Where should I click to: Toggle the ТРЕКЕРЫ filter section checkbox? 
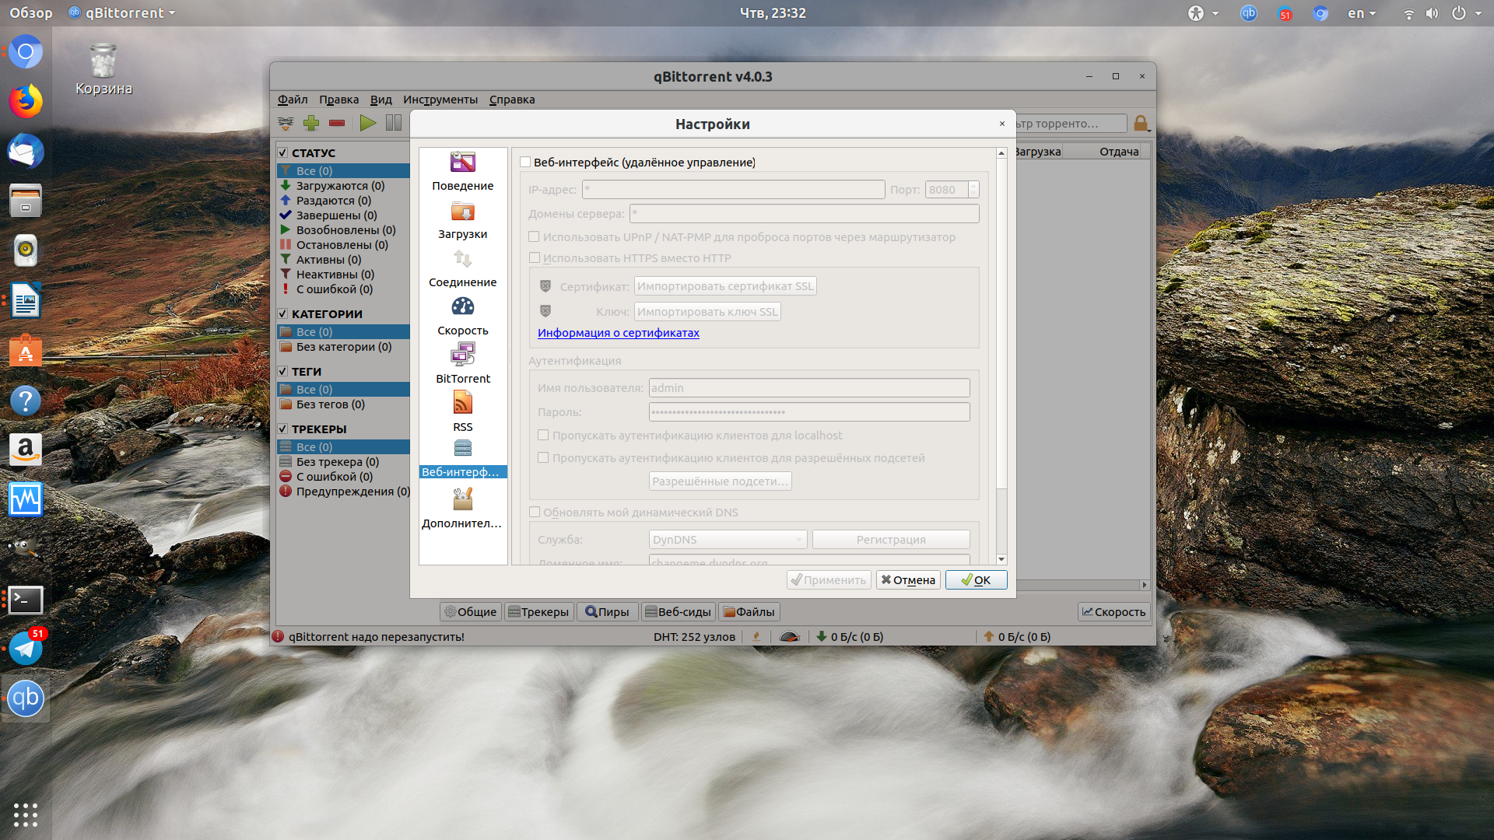tap(283, 429)
